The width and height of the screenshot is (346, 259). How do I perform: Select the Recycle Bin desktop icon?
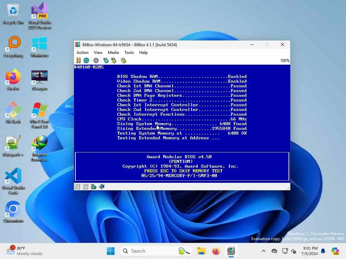pyautogui.click(x=13, y=14)
